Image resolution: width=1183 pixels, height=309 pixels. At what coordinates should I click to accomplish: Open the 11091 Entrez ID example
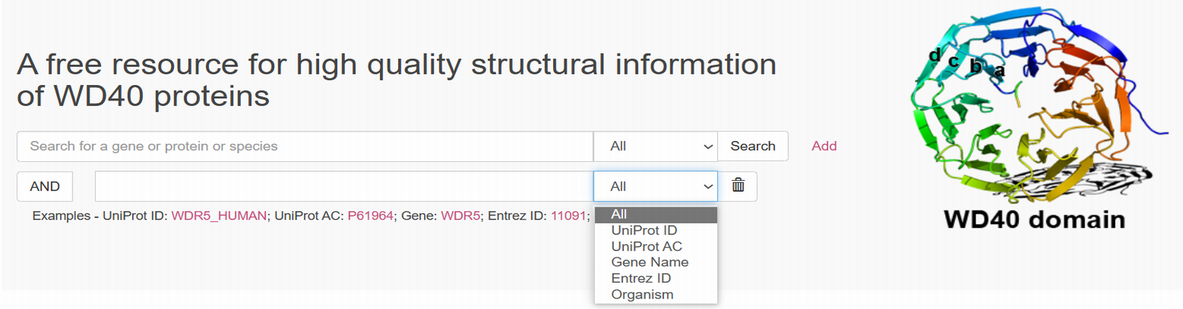click(568, 216)
